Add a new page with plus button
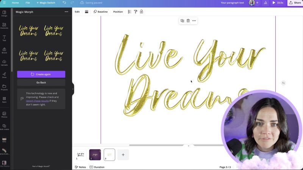The height and width of the screenshot is (170, 303). click(x=123, y=155)
